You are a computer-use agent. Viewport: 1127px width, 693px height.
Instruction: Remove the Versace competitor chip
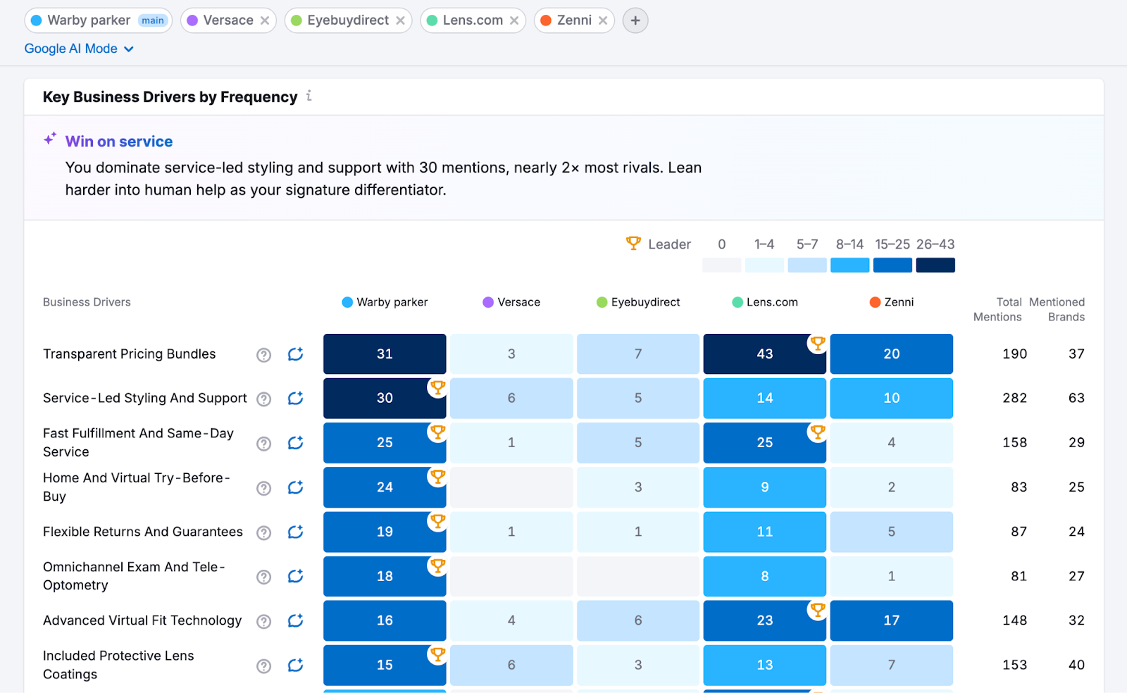(265, 20)
